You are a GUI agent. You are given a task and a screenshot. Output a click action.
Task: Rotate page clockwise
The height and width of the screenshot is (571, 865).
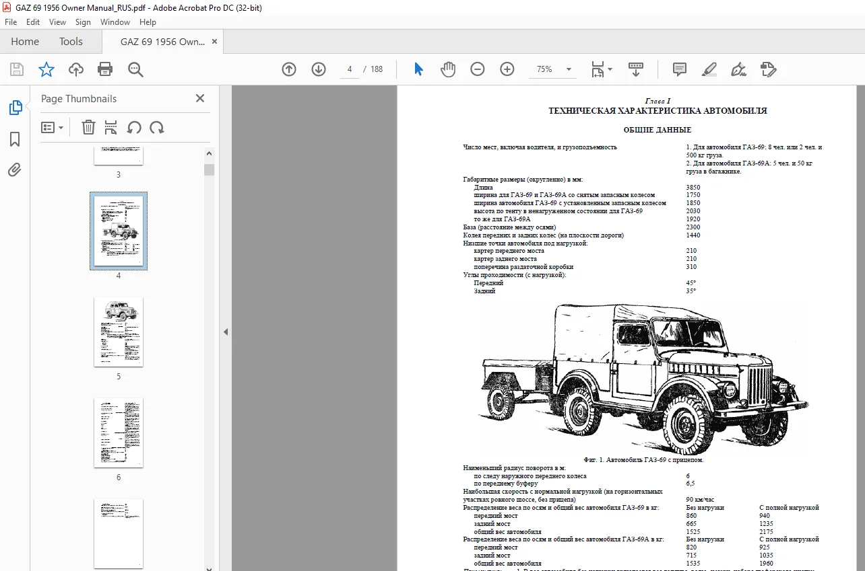coord(157,127)
